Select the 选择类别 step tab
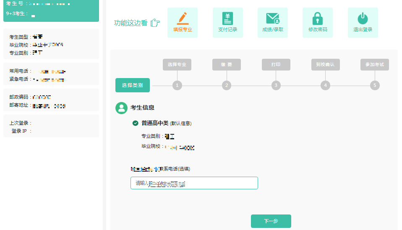402x230 pixels. click(x=133, y=85)
